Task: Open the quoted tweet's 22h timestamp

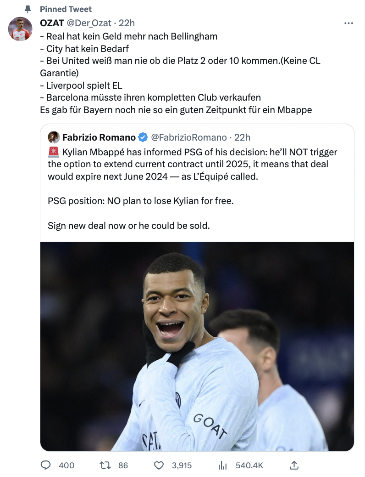Action: tap(243, 137)
